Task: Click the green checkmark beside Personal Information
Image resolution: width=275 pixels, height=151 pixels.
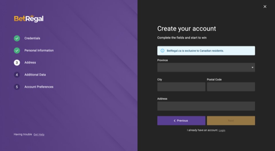Action: point(17,51)
